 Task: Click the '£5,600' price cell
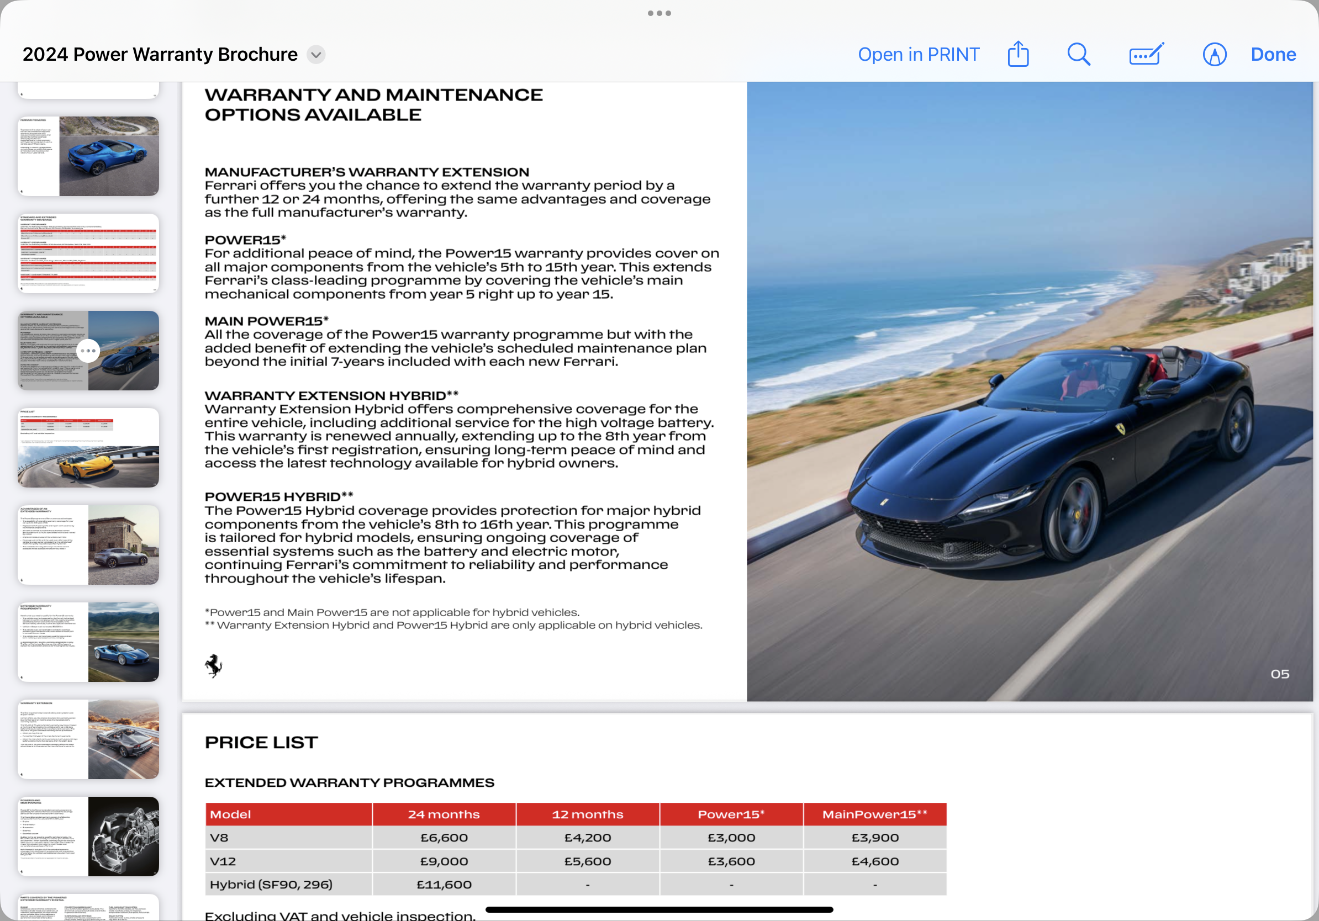point(588,861)
